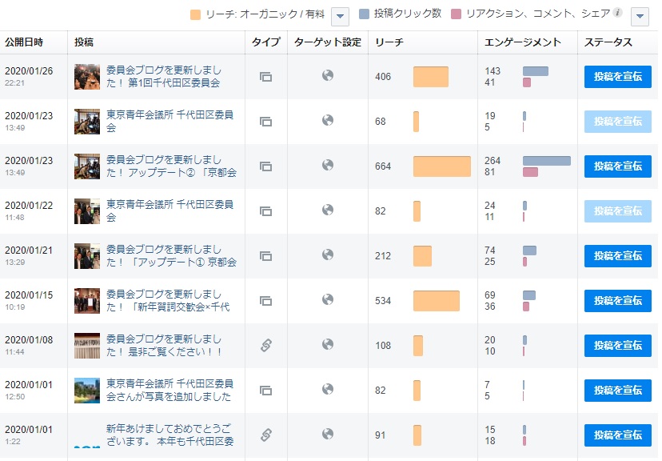Open the リーチ: オーガニック / 有料 dropdown arrow
Screen dimensions: 662x461
(340, 16)
